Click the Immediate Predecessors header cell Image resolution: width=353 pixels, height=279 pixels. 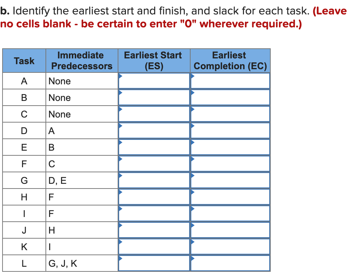pos(81,61)
